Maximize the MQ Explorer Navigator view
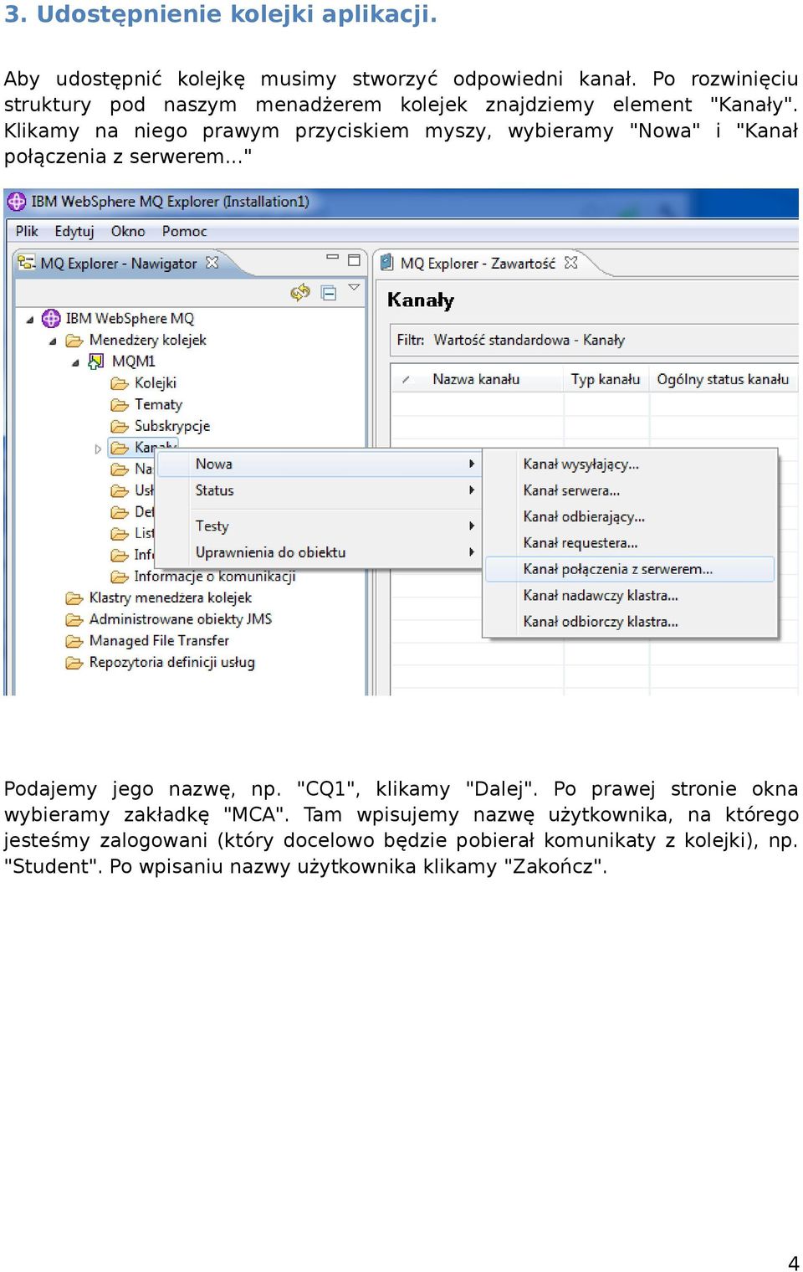803x1272 pixels. pyautogui.click(x=354, y=260)
